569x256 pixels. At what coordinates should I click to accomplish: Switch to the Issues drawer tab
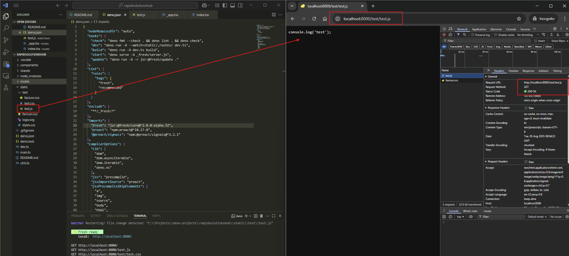point(487,211)
